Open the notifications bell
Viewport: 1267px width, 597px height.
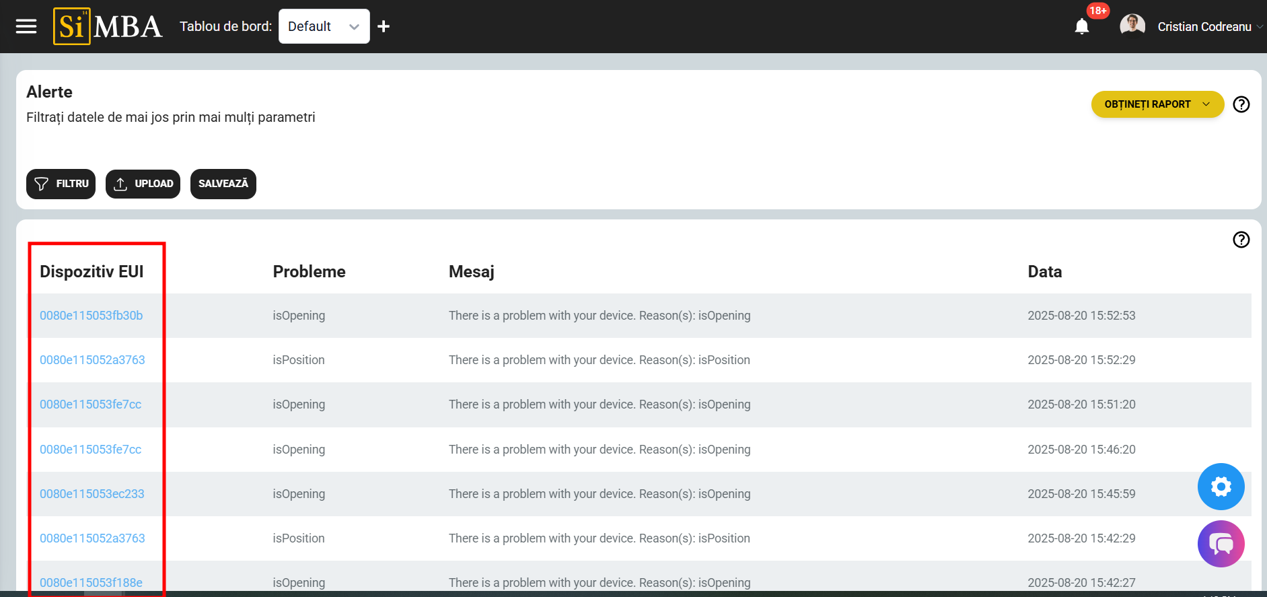point(1081,26)
